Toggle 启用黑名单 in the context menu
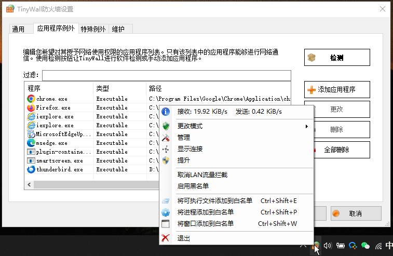The width and height of the screenshot is (393, 256). (x=193, y=186)
